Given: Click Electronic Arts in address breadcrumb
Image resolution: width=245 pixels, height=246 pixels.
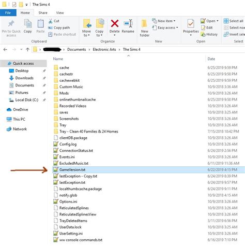Looking at the screenshot, I should point(104,50).
